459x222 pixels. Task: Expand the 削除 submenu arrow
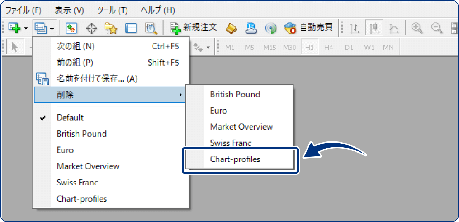pos(180,95)
